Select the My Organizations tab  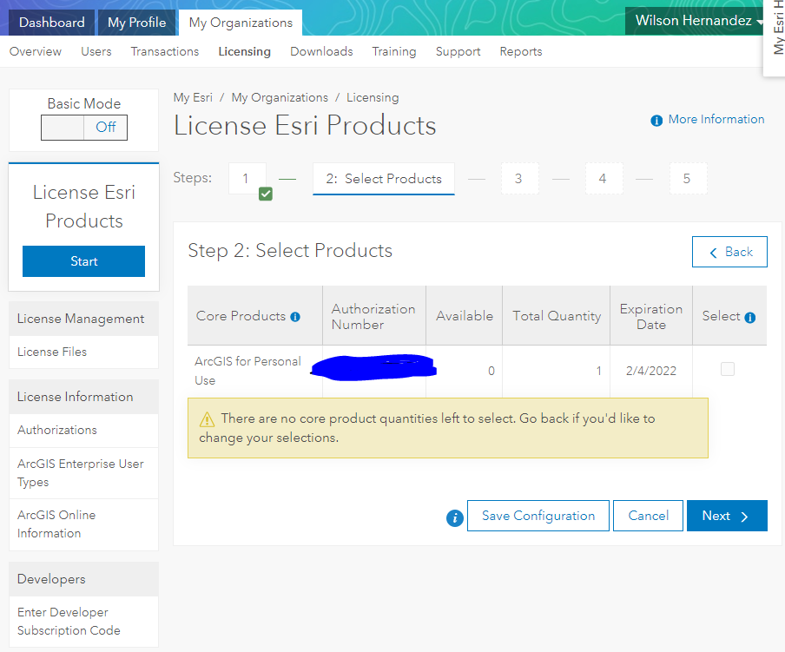pyautogui.click(x=241, y=23)
